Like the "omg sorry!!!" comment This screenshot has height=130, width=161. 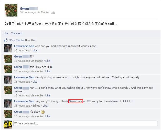click(45, 106)
